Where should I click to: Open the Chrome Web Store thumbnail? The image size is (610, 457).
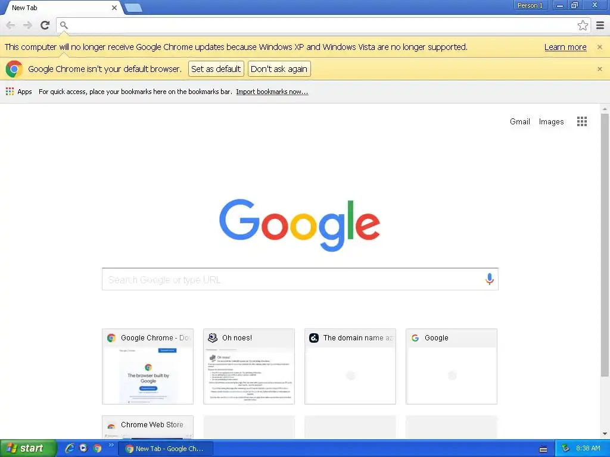click(148, 427)
